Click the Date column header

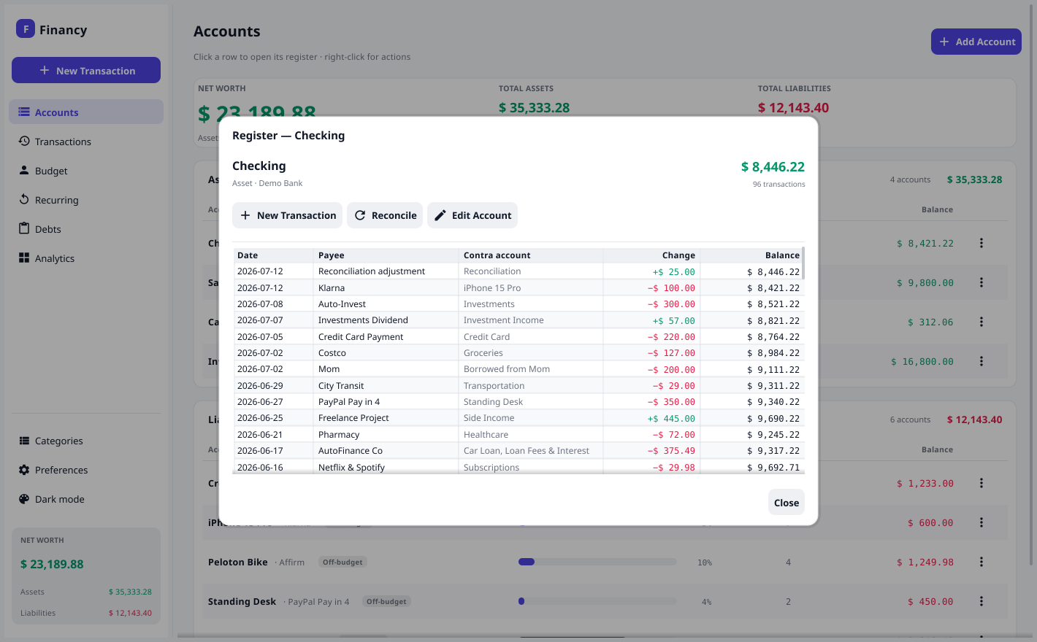(274, 255)
